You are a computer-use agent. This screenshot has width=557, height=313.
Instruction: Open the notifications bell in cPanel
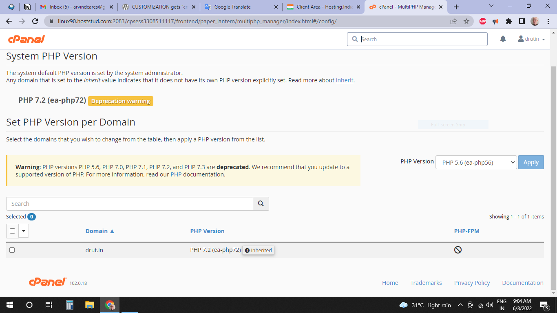tap(503, 39)
